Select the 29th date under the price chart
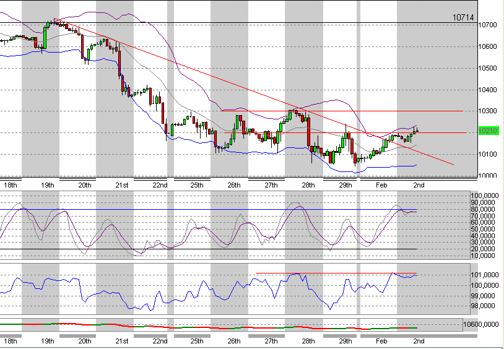 click(x=345, y=186)
